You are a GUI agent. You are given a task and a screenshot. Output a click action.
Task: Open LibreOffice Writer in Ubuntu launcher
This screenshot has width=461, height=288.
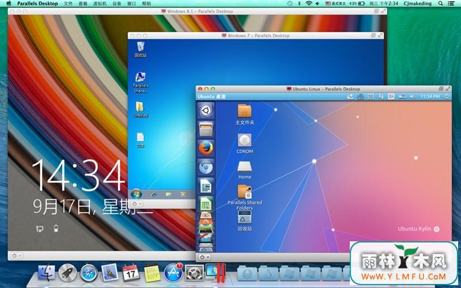[x=206, y=185]
